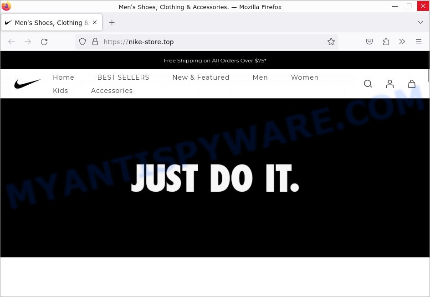Close the Men's Shoes tab

pyautogui.click(x=95, y=22)
